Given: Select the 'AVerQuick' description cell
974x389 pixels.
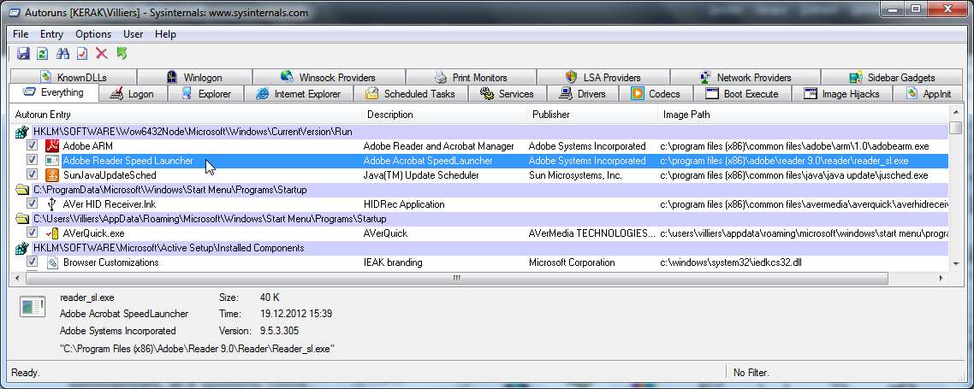Looking at the screenshot, I should point(385,233).
